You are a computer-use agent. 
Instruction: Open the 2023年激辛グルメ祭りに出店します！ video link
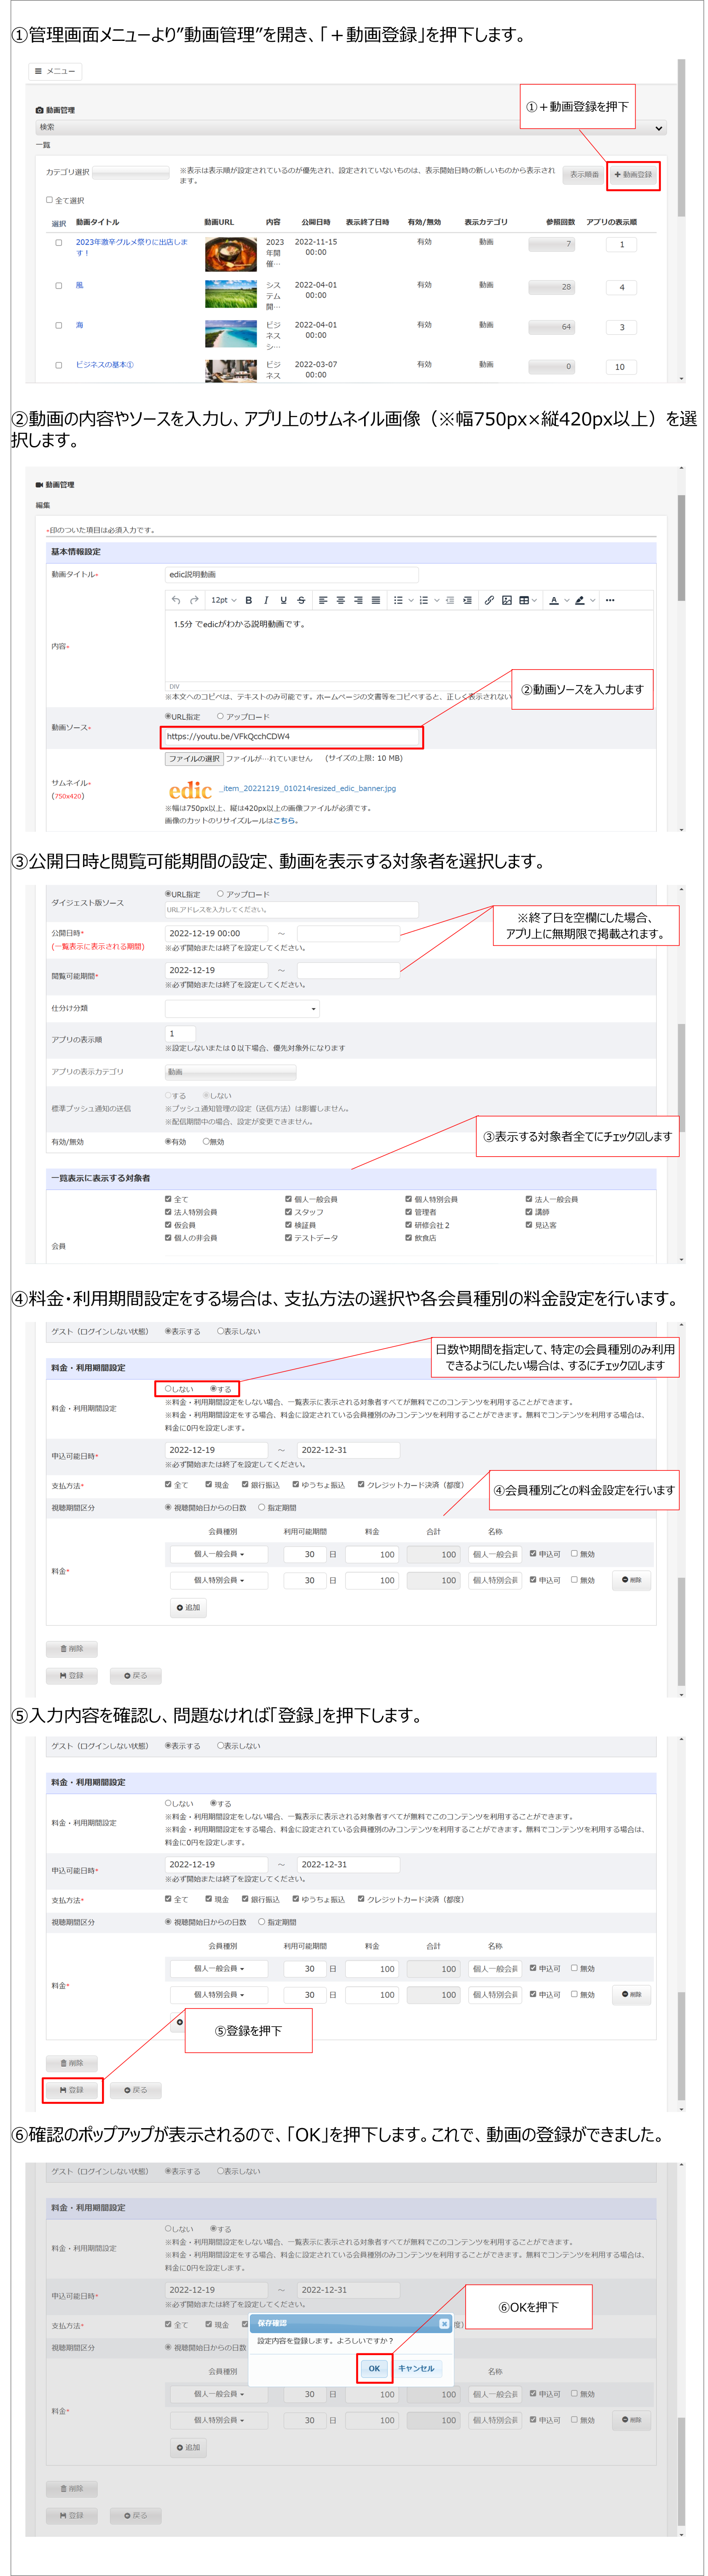tap(131, 247)
